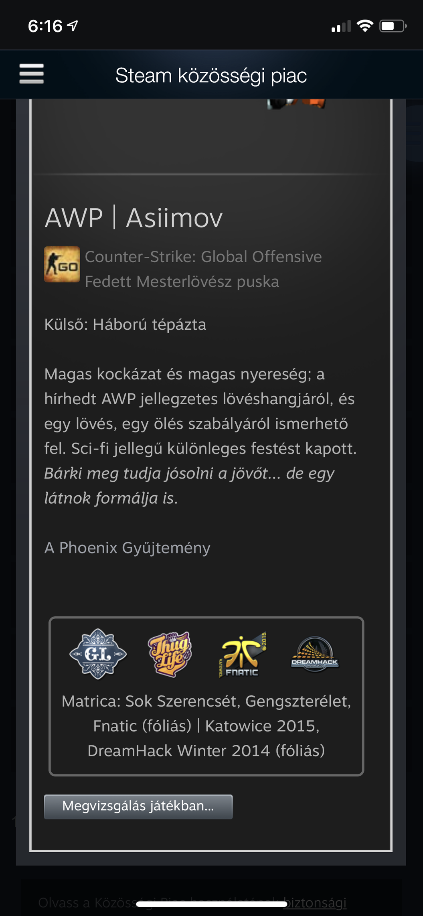Image resolution: width=423 pixels, height=916 pixels.
Task: Open the biztonsági link at bottom
Action: tap(315, 902)
